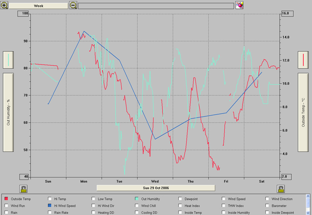Toggle the Hi Wind Speed checkbox
312x215 pixels.
click(x=50, y=206)
